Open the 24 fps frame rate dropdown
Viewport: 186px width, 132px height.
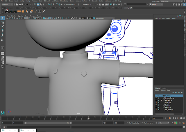(164, 123)
